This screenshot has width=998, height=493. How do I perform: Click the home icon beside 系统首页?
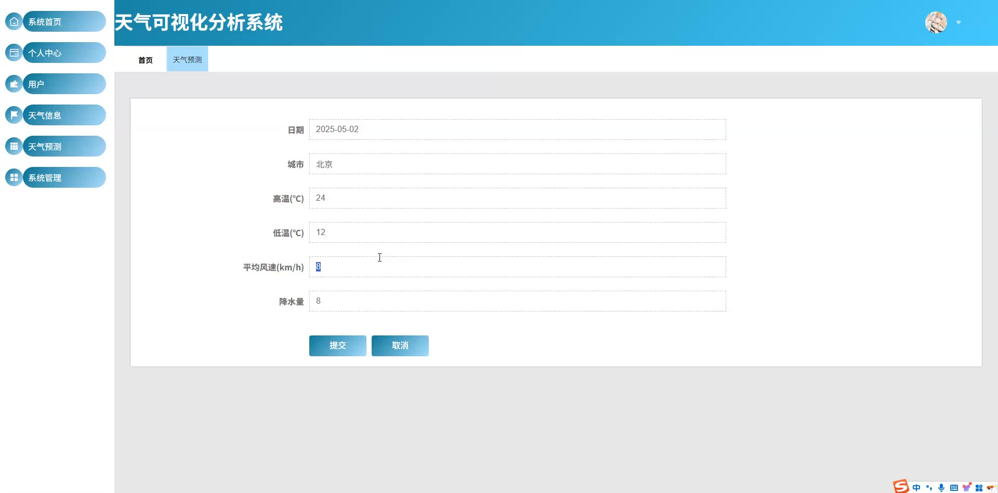point(14,21)
